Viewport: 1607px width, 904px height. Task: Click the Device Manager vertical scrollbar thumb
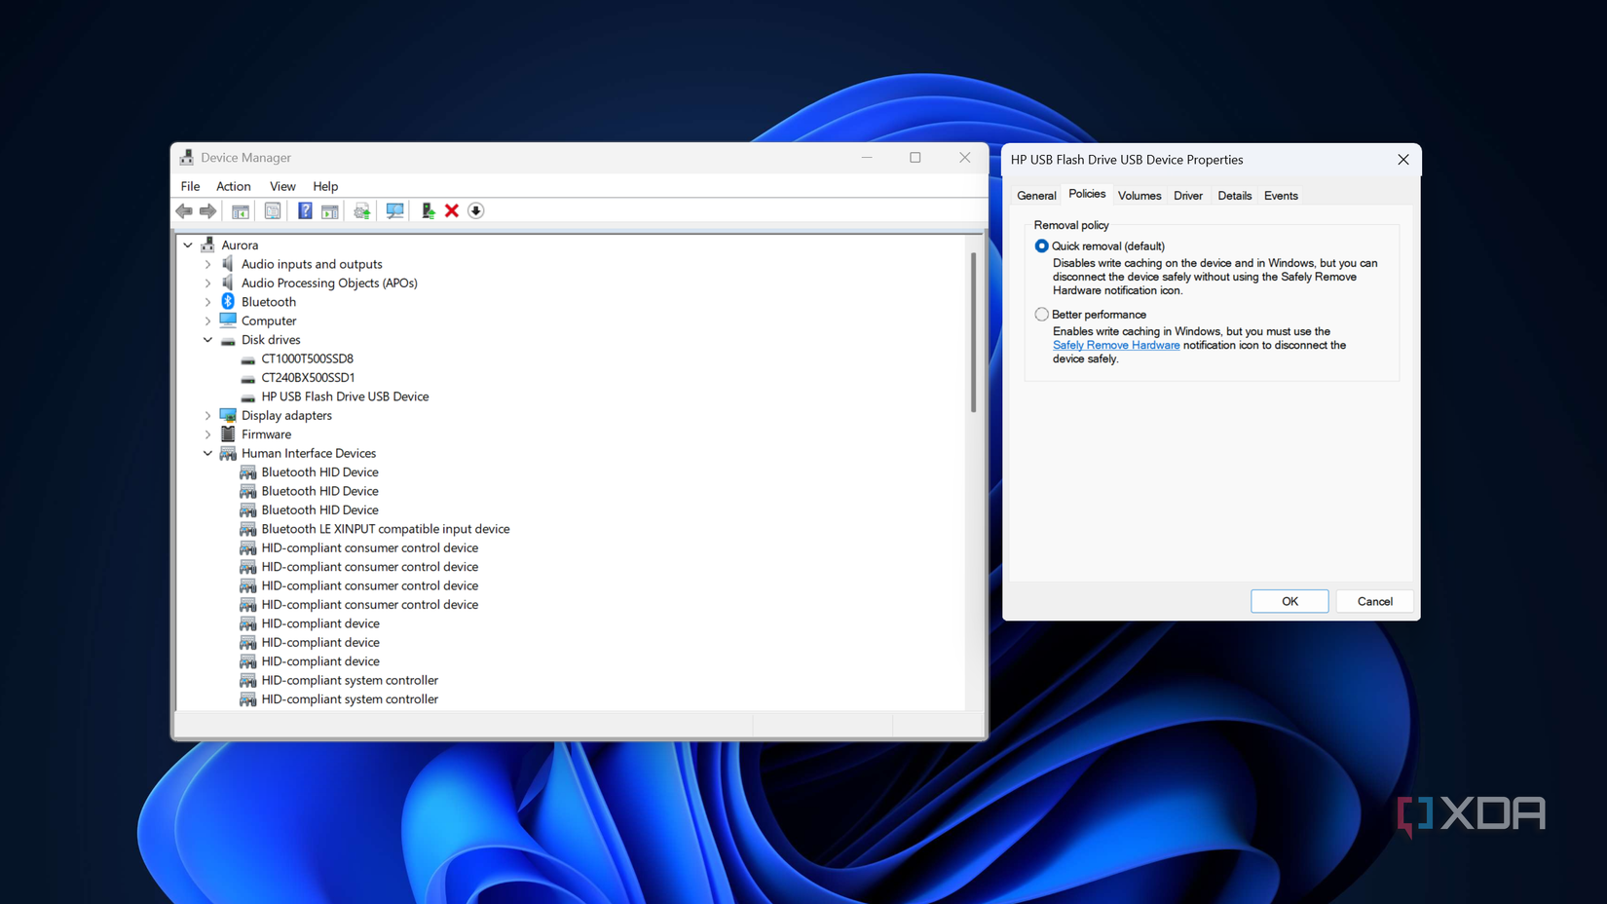coord(973,332)
